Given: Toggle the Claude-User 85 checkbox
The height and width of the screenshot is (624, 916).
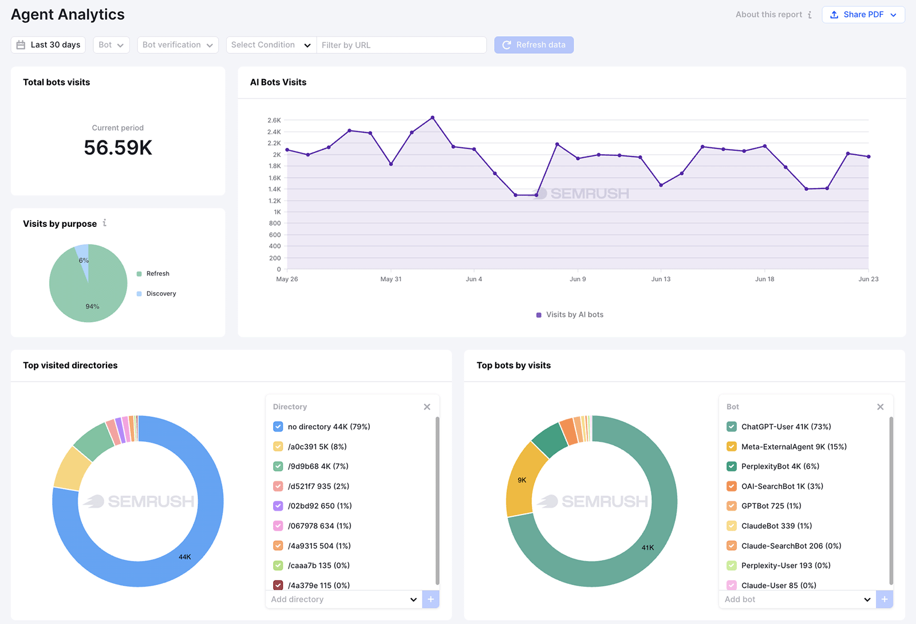Looking at the screenshot, I should point(732,585).
